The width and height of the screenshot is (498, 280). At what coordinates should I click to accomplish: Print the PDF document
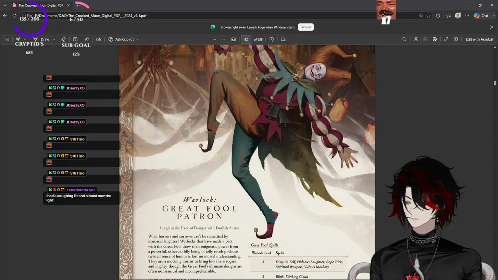coord(416,39)
